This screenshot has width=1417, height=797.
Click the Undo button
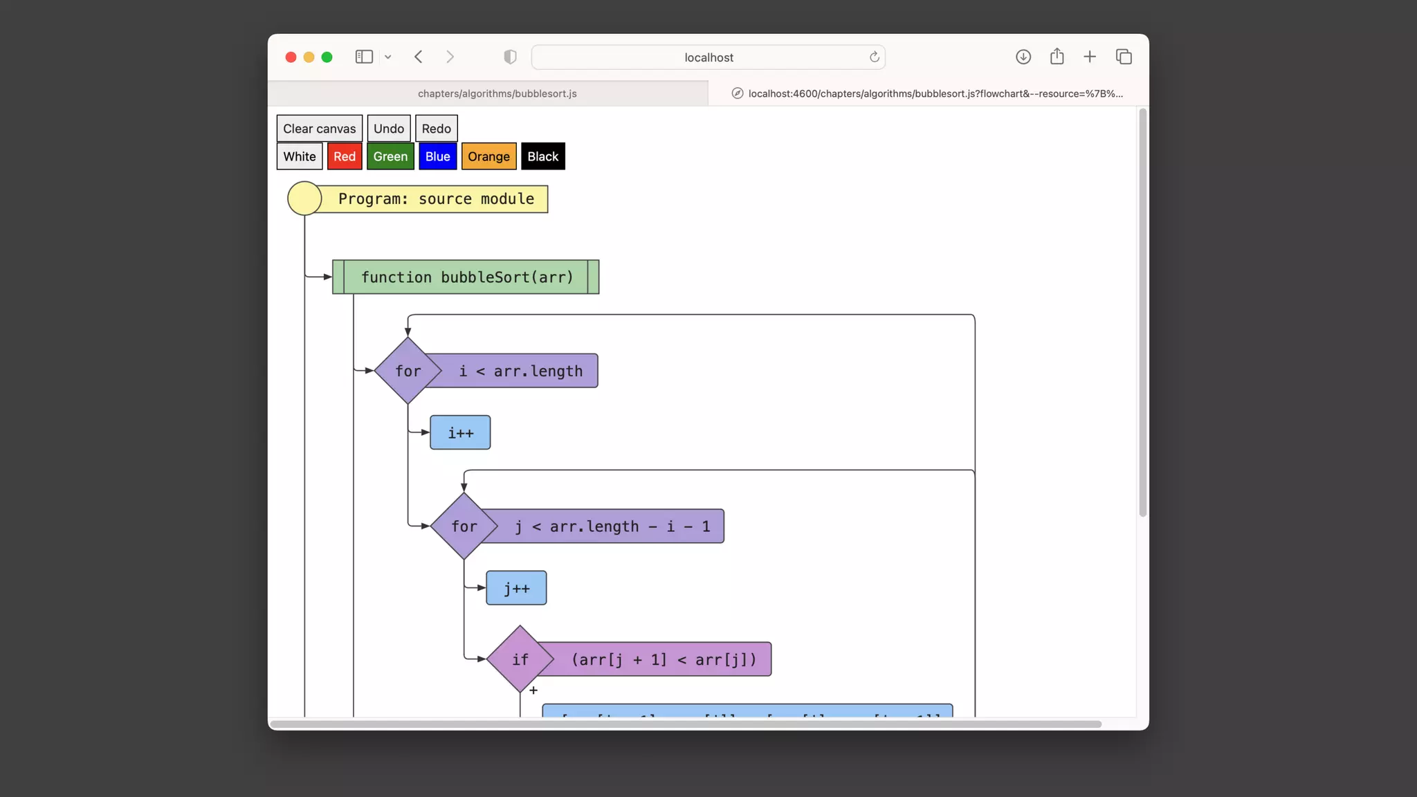pyautogui.click(x=389, y=129)
